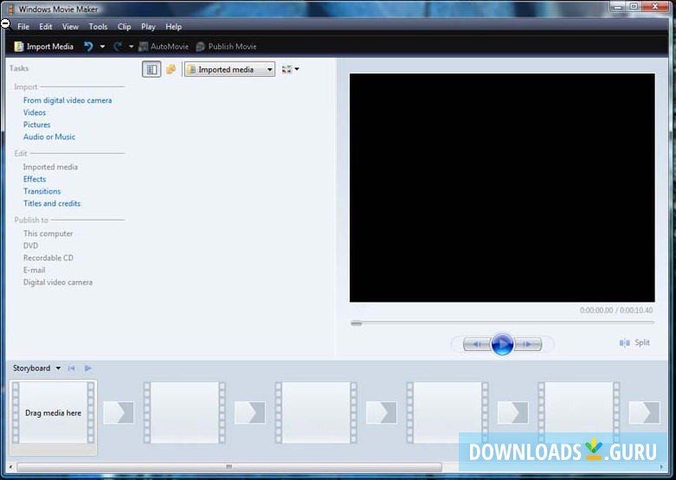Undo the last action
676x480 pixels.
(88, 47)
